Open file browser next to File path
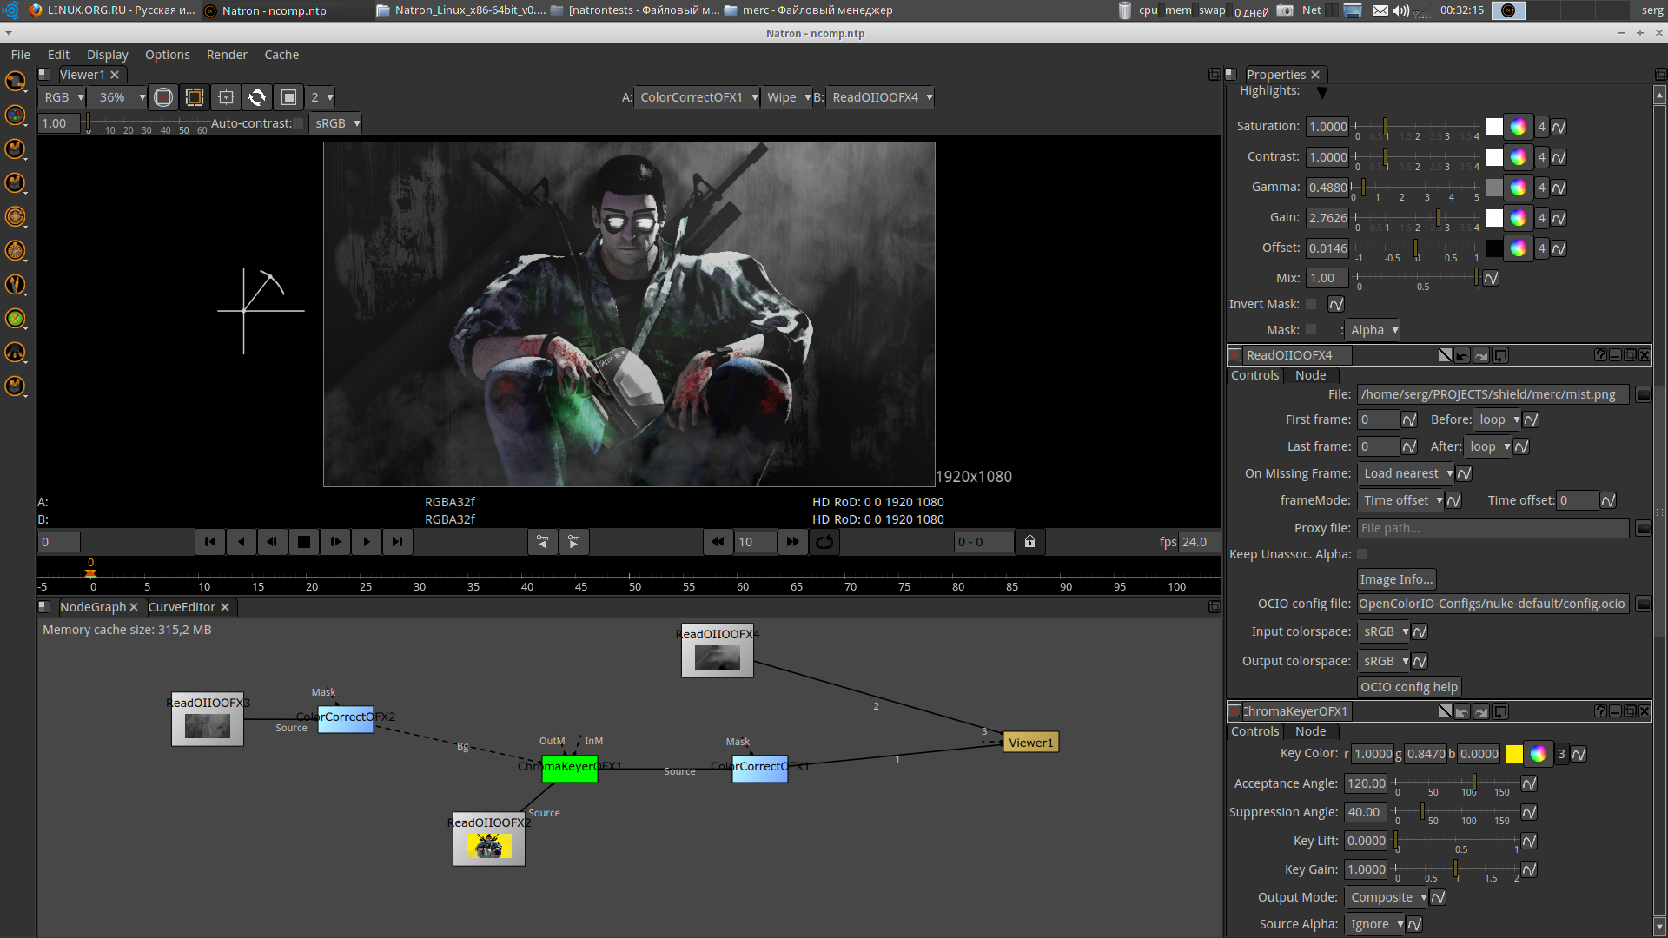 1643,395
